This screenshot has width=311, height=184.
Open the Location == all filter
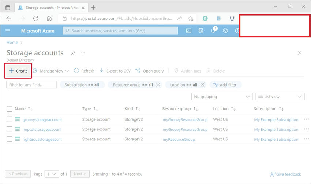[x=183, y=85]
